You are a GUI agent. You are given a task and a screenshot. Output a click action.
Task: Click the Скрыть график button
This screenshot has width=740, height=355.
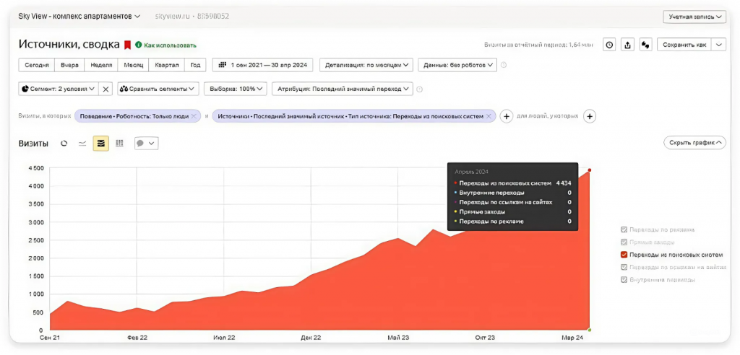(694, 142)
